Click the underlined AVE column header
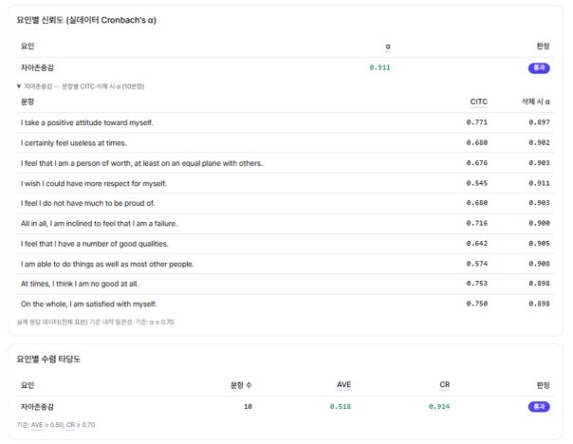 click(x=343, y=385)
